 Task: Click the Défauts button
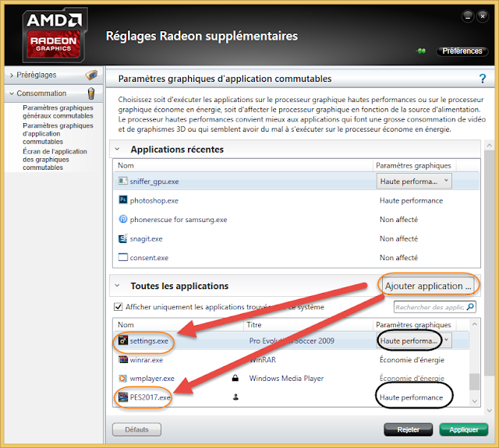137,429
